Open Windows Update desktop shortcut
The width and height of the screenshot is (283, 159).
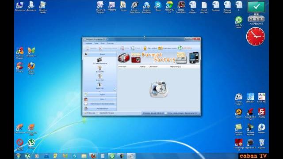pyautogui.click(x=43, y=7)
